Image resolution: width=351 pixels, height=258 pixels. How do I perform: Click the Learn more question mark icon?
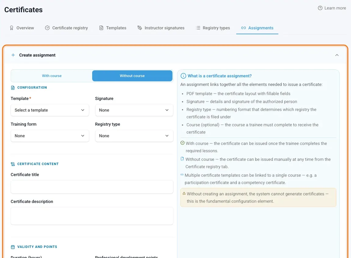pyautogui.click(x=320, y=8)
